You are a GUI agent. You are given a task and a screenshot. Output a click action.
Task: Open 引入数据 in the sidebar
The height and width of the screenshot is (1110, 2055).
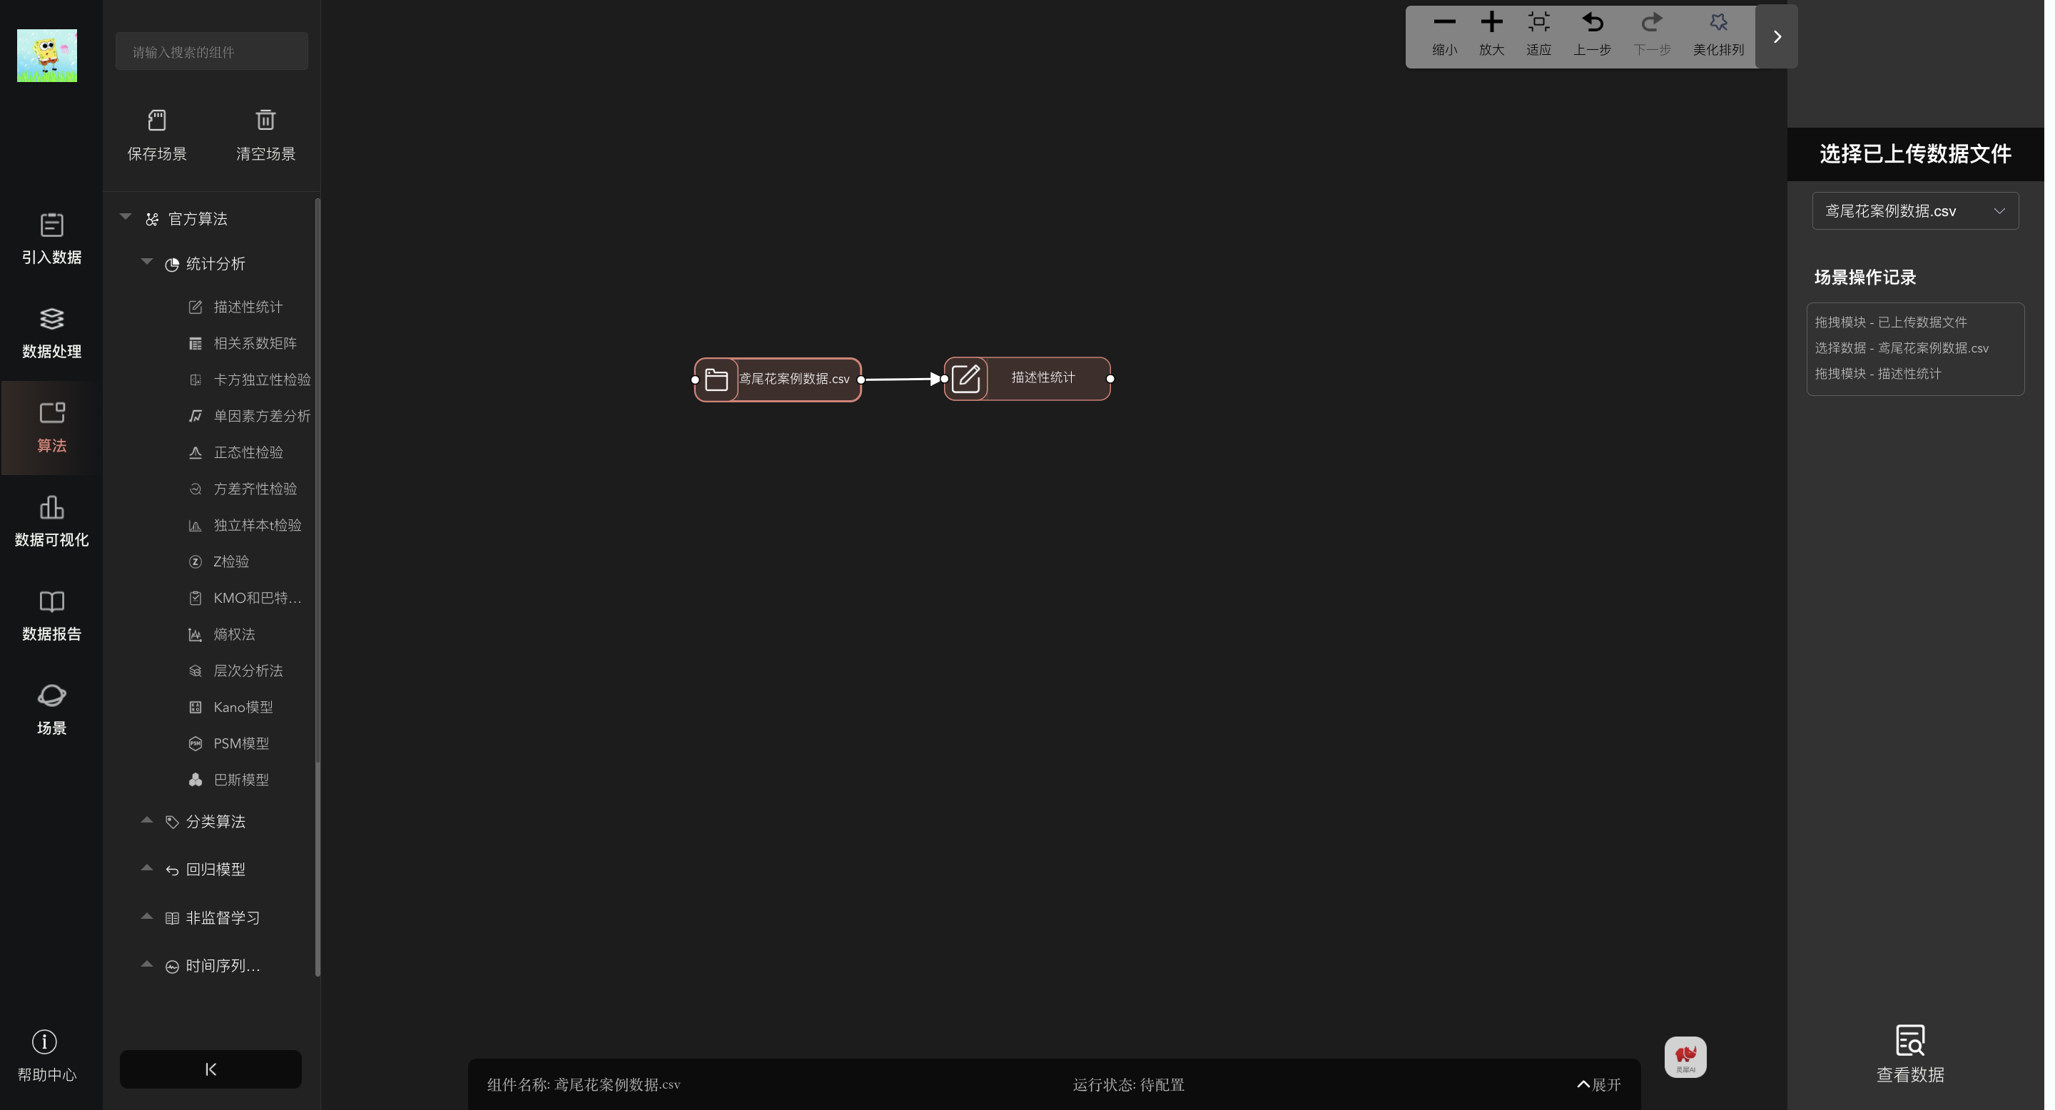52,238
